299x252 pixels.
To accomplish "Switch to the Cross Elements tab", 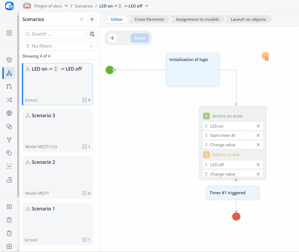I will click(x=149, y=19).
